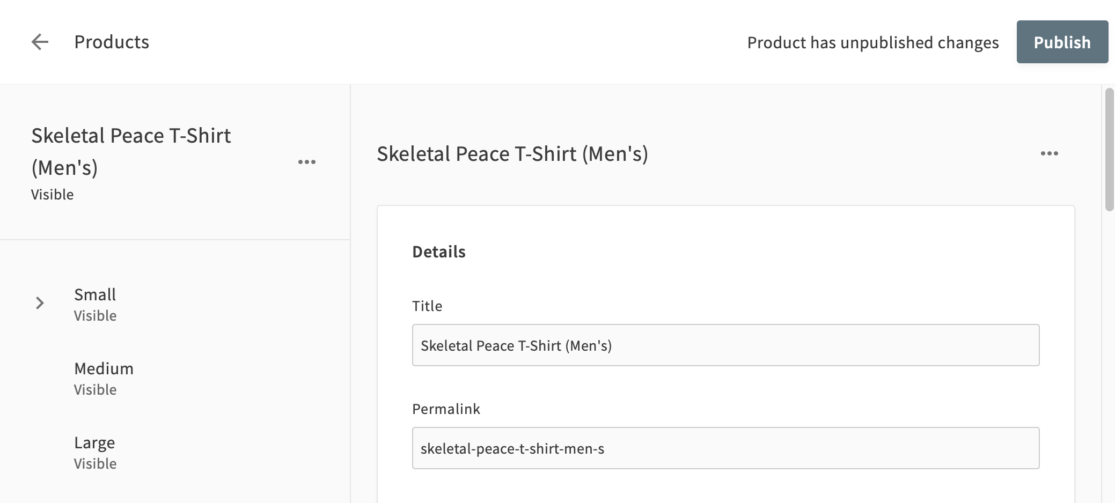The image size is (1115, 503).
Task: Expand the Small variant chevron
Action: pos(40,304)
